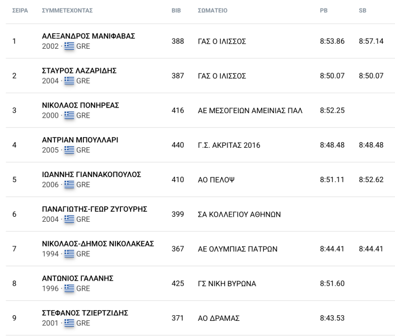Click the flag icon under ΠΑΝΑΓΙΩΤΗΣ-ΓΕΩΡ ΖΥΓΟΥΡΗΣ
This screenshot has width=395, height=336.
[69, 220]
